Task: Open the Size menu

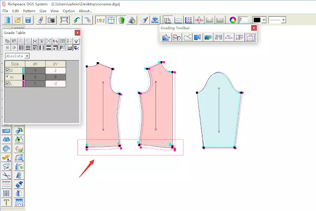Action: [x=43, y=11]
